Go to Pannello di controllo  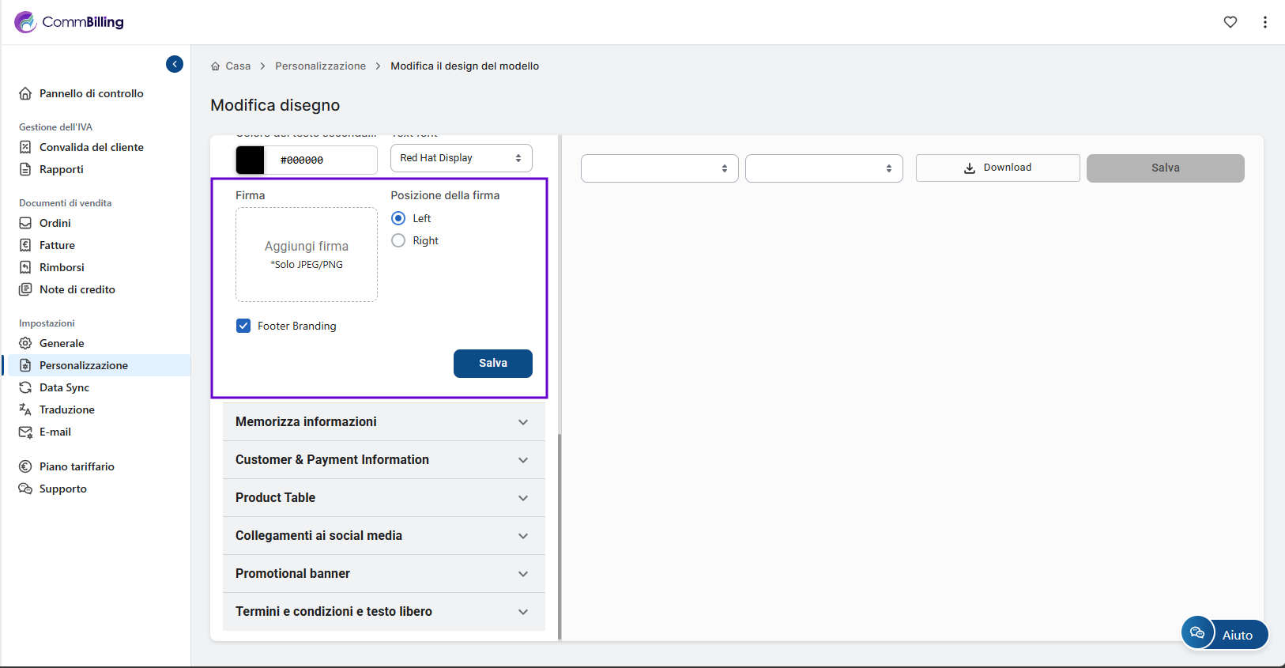click(91, 93)
